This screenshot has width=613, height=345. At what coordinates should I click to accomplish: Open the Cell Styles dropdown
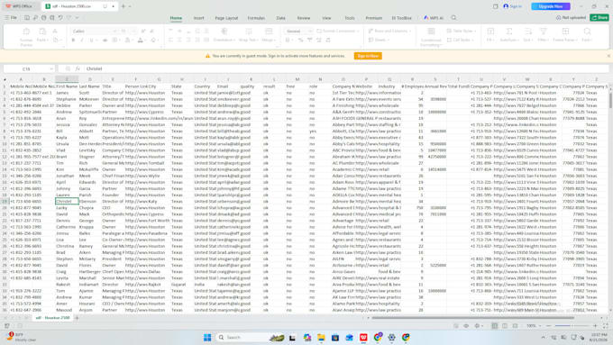tap(460, 40)
